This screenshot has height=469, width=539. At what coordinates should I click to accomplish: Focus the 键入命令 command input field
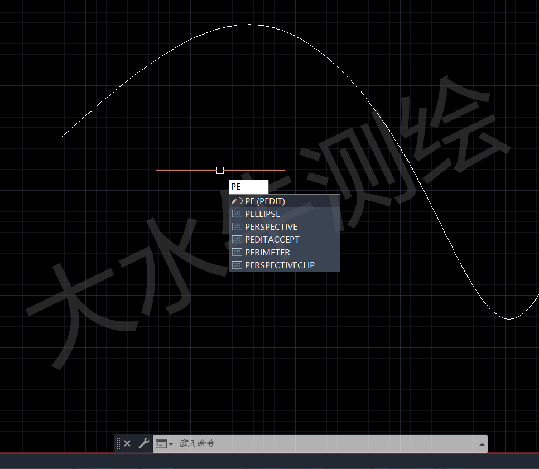click(324, 444)
